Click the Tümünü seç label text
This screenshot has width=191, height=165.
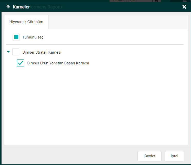click(33, 37)
